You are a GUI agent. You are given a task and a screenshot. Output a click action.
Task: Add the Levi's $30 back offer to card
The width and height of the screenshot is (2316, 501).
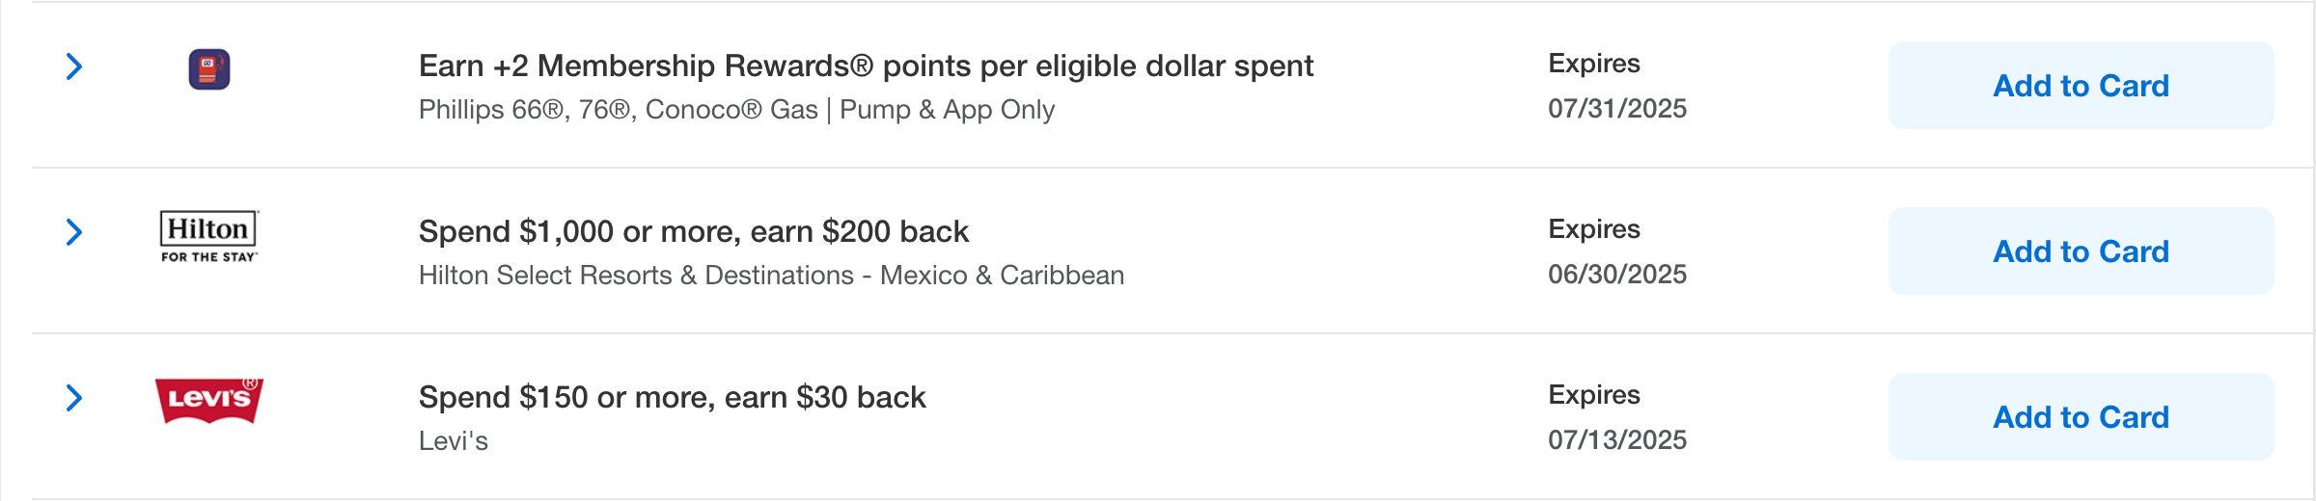coord(2081,417)
